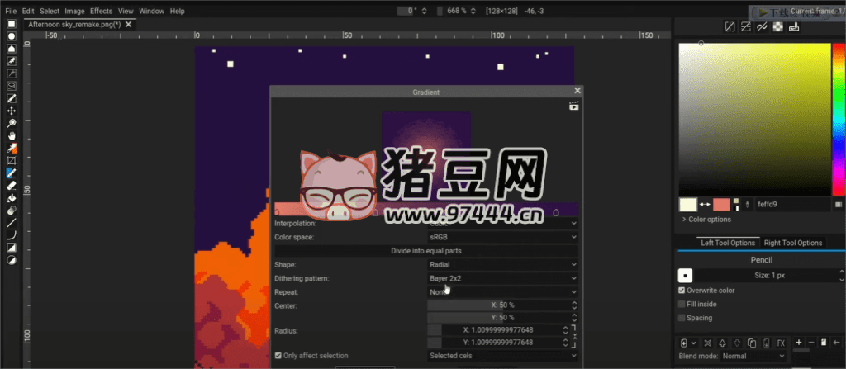Close Afternoon sky_remake.png tab
This screenshot has width=846, height=369.
128,24
